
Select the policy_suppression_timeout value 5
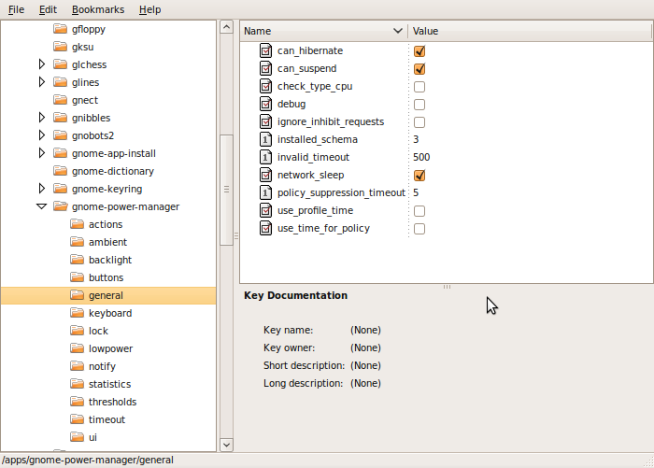pos(416,192)
